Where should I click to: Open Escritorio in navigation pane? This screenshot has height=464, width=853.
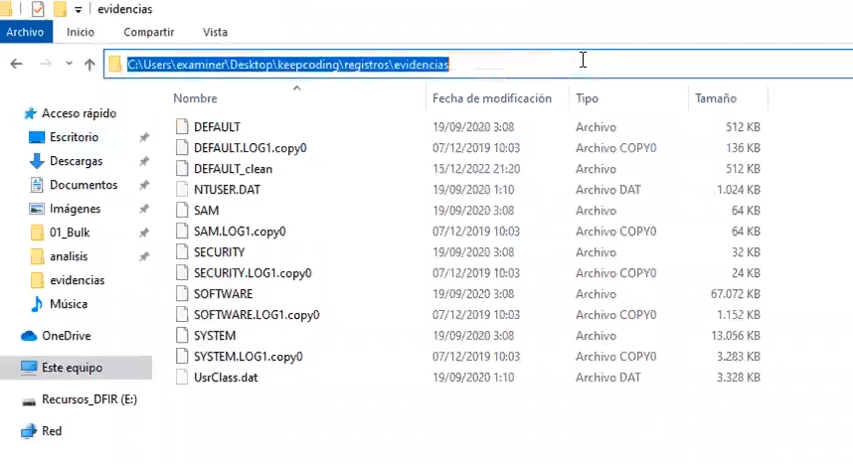click(x=74, y=137)
